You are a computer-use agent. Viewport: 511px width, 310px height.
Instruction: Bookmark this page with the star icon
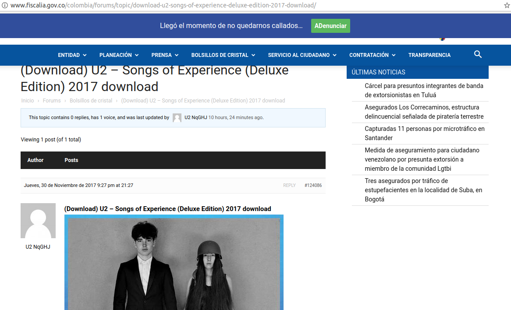click(x=507, y=5)
